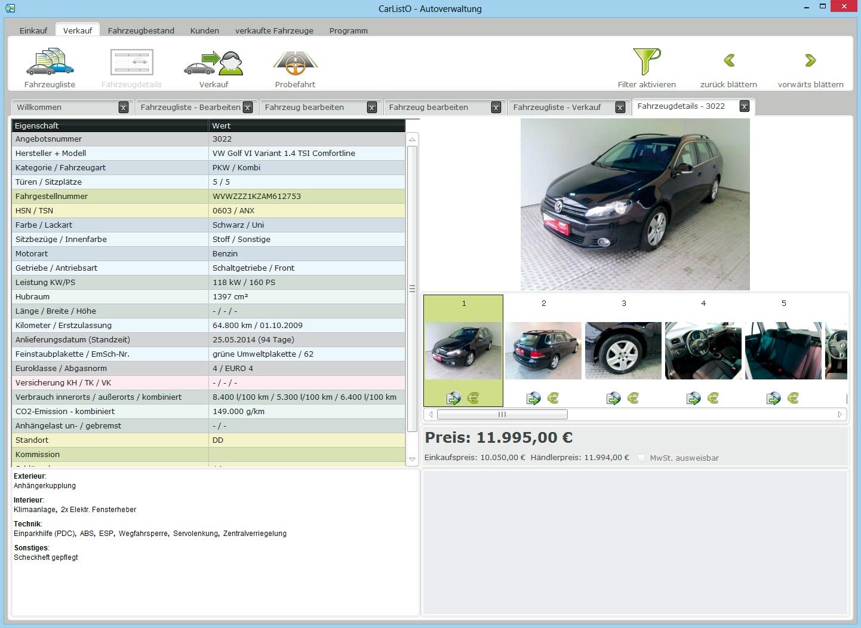Click the export arrow icon under image 3
The height and width of the screenshot is (628, 861).
point(613,398)
